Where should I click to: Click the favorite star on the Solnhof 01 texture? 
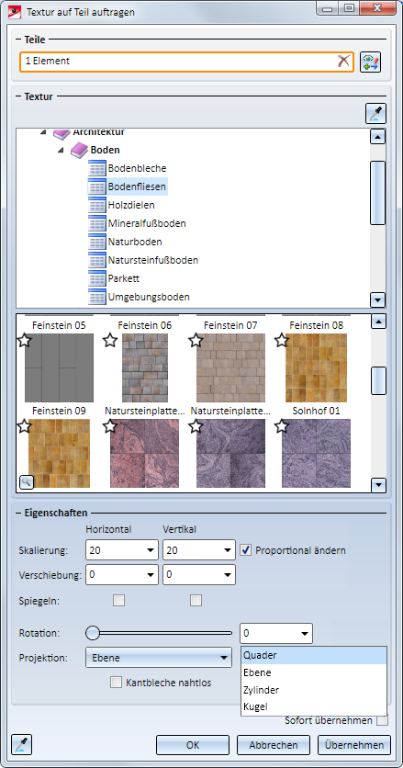pos(282,426)
